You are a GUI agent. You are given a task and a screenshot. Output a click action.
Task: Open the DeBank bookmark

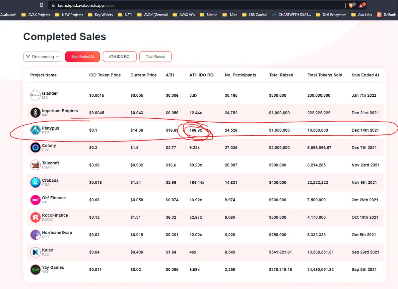coord(386,15)
